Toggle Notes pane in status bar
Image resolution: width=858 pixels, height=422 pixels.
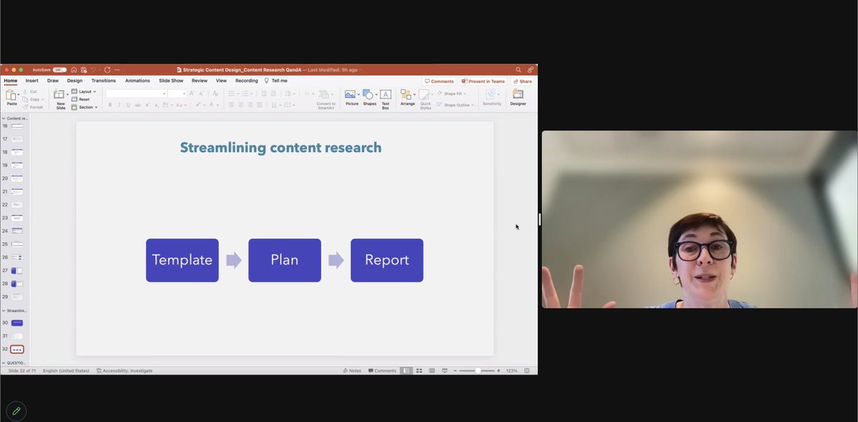point(352,371)
